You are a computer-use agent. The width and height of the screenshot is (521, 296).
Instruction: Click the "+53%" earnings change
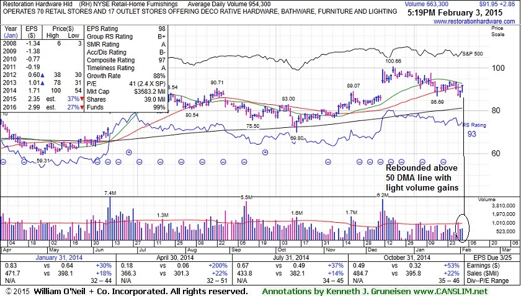pos(452,266)
